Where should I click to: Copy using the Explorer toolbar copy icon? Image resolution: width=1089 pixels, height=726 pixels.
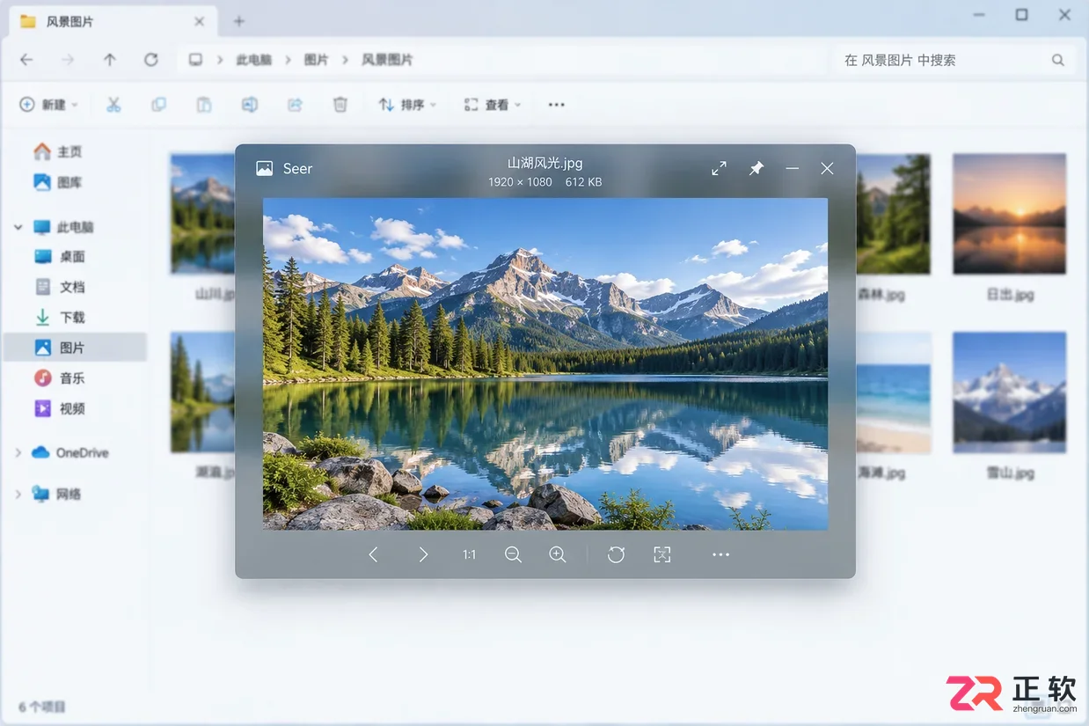tap(158, 105)
